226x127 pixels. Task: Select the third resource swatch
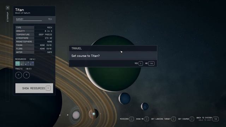tap(27, 64)
